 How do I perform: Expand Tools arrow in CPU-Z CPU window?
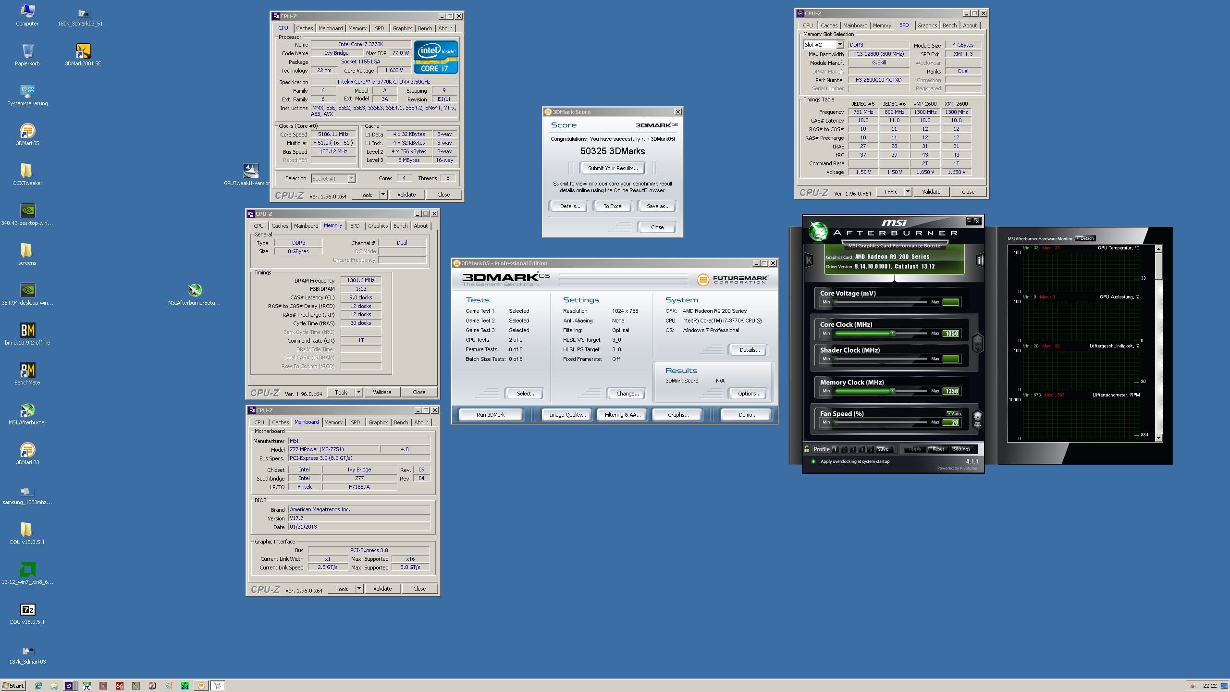[383, 195]
